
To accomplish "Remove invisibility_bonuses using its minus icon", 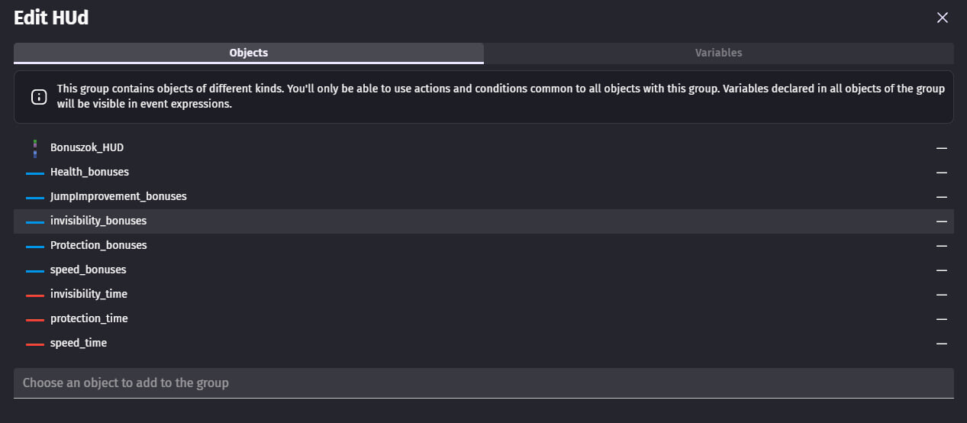I will [x=942, y=221].
